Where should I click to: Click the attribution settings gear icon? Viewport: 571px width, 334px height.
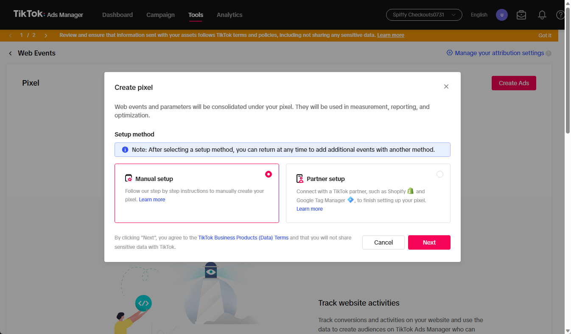(450, 53)
